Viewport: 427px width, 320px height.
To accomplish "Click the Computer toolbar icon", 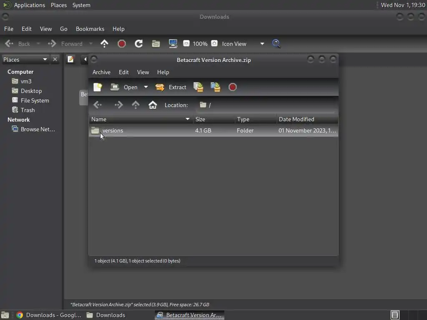I will coord(173,44).
